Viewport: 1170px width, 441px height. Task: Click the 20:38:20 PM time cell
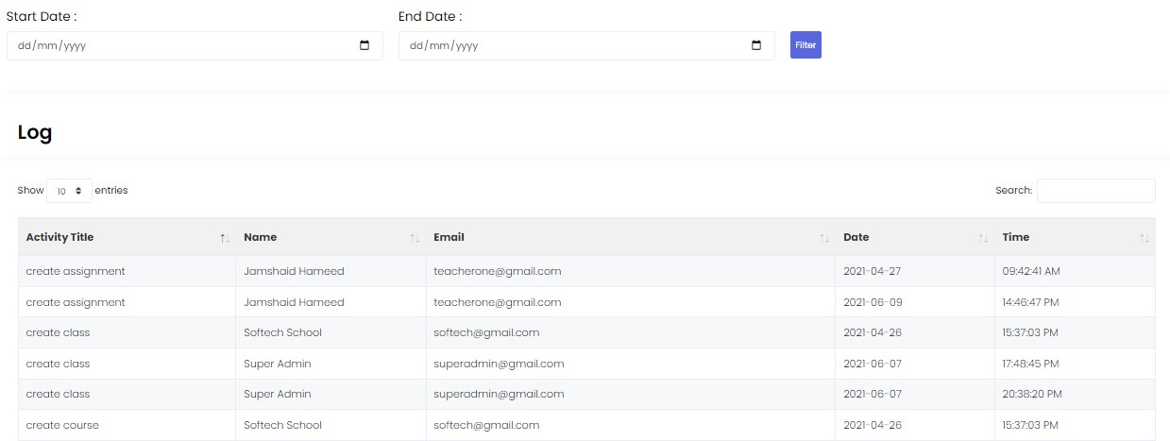pyautogui.click(x=1032, y=394)
